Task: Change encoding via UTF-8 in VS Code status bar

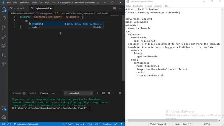Action: [90, 124]
